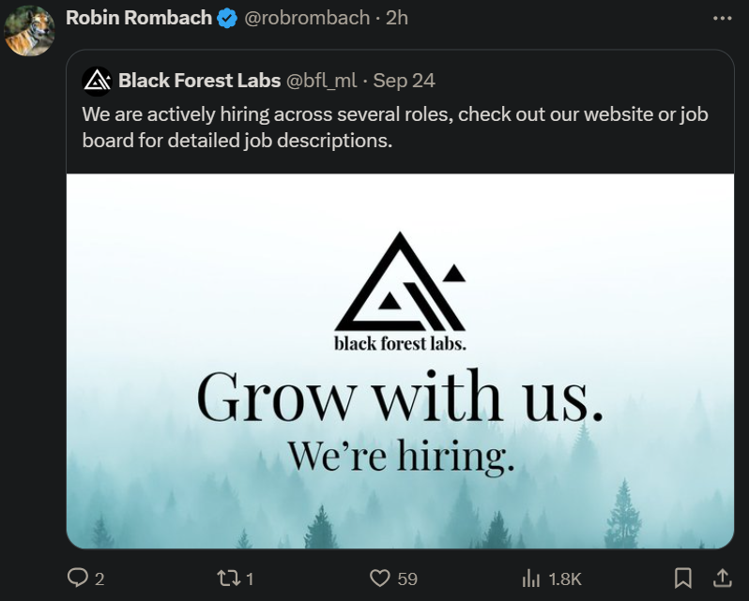
Task: Like the post with the heart icon
Action: coord(380,578)
